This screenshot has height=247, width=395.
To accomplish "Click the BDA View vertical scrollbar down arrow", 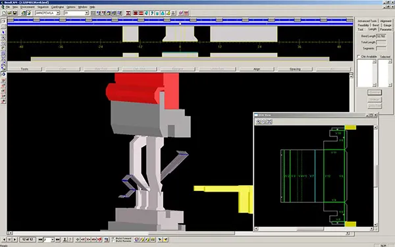I will pos(375,225).
